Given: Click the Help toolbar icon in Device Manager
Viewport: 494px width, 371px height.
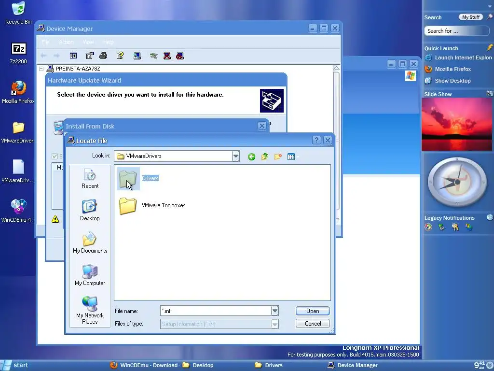Looking at the screenshot, I should [120, 56].
